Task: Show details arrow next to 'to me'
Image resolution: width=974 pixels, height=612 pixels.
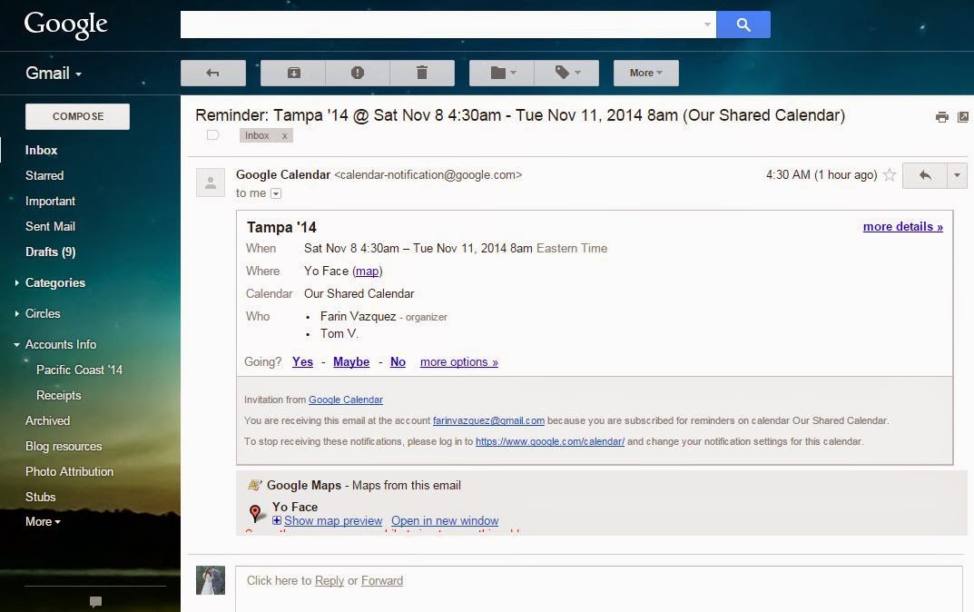Action: [276, 193]
